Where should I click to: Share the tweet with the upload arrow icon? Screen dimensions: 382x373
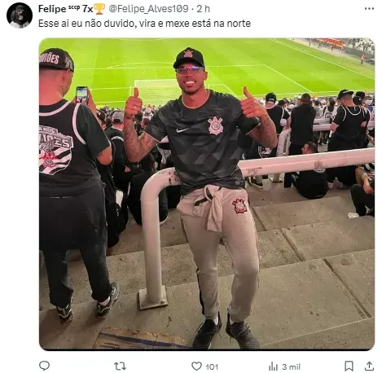369,366
